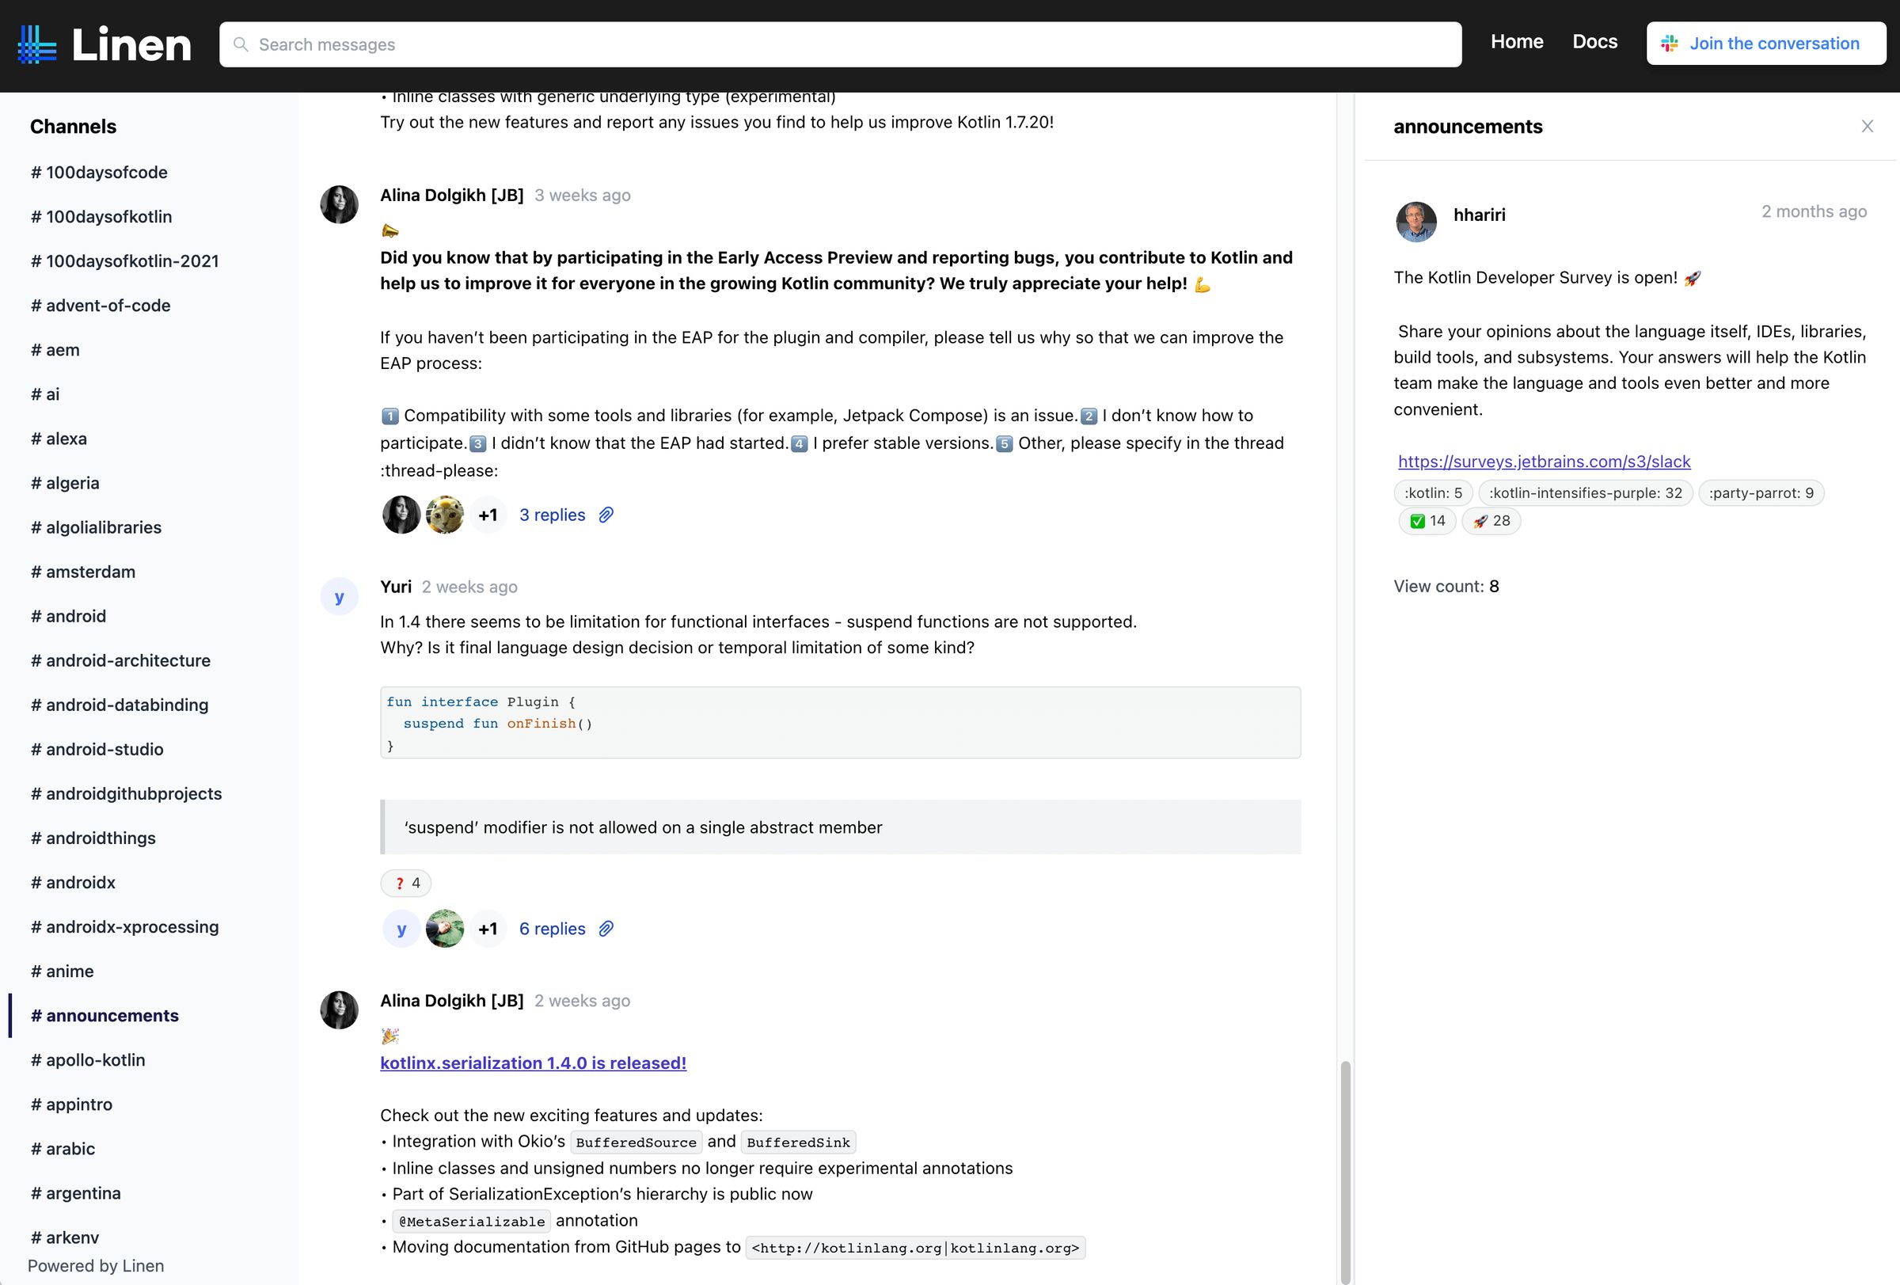Click the +1 to reveal more thread participants
This screenshot has width=1900, height=1285.
488,514
